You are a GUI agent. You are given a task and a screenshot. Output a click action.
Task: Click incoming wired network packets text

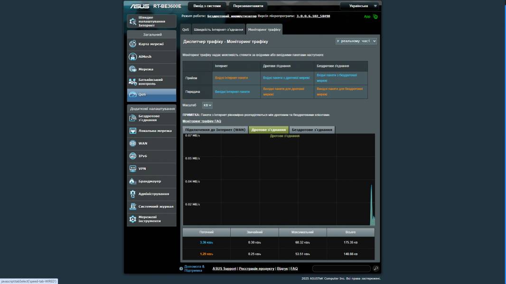click(x=286, y=78)
